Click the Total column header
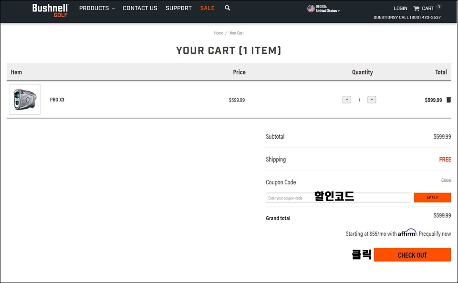Image resolution: width=458 pixels, height=283 pixels. 441,72
